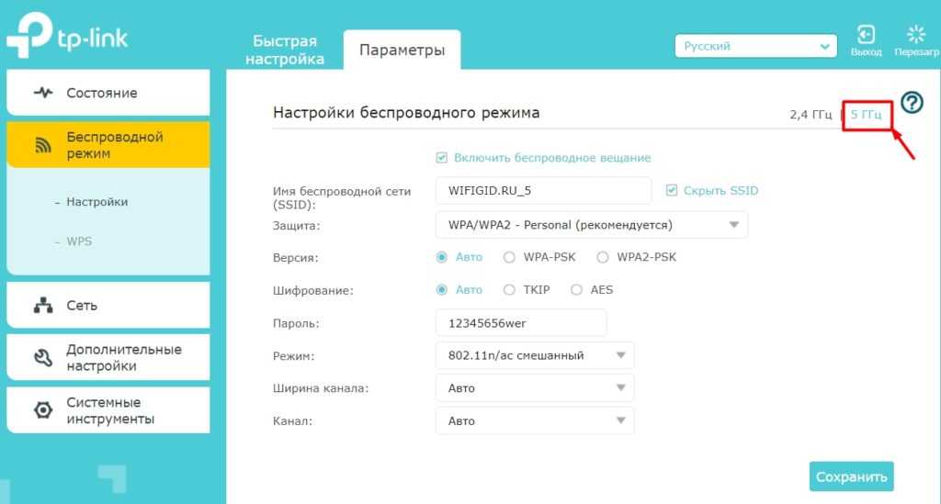Select the AES encryption radio

[576, 290]
